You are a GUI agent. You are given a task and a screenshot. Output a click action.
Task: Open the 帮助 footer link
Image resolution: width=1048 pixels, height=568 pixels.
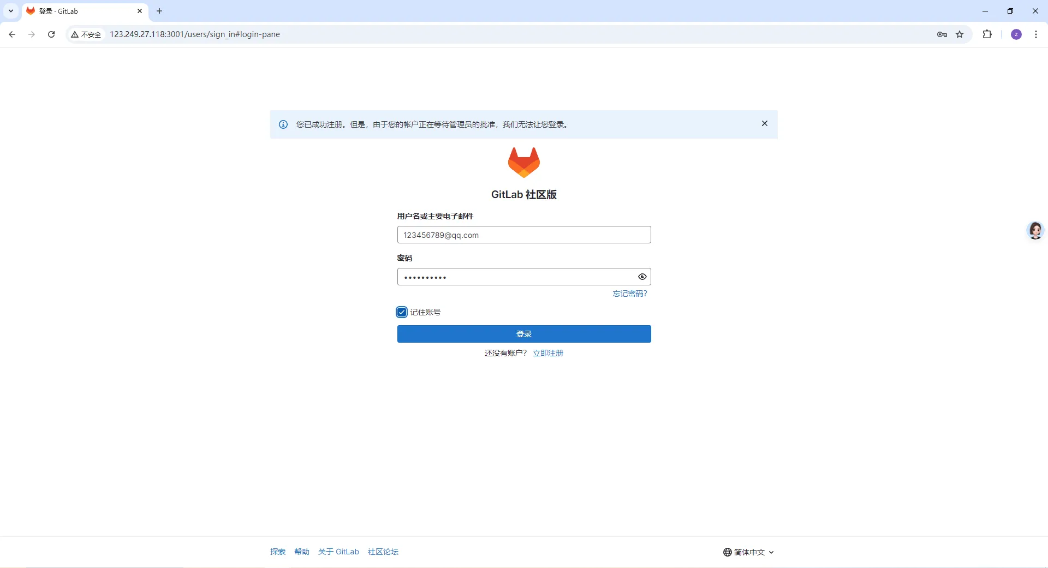(302, 552)
